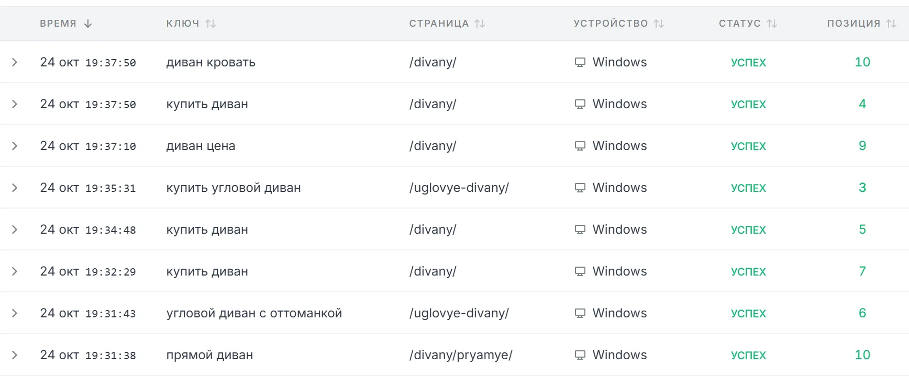Expand the диван цена row details
The height and width of the screenshot is (389, 909).
15,146
